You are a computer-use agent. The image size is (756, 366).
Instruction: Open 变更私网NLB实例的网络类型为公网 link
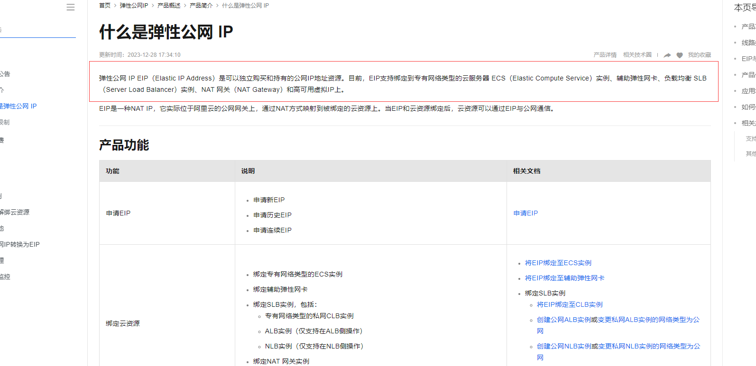[x=649, y=346]
